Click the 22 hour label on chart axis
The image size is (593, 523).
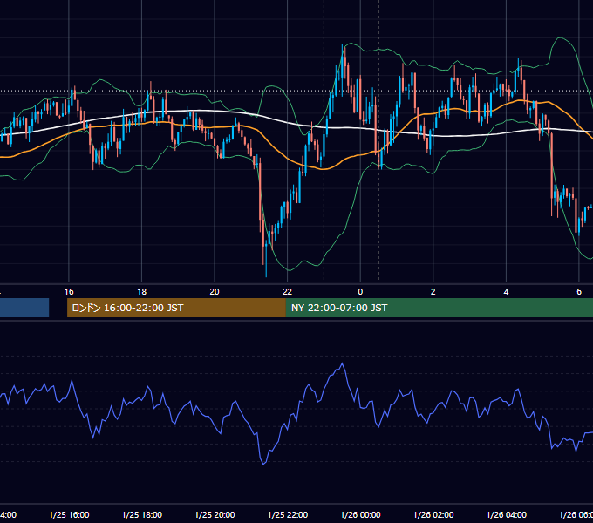(x=288, y=292)
